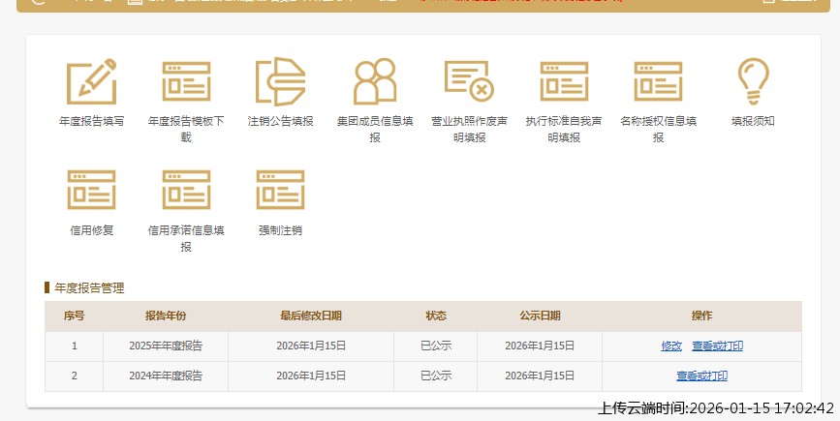The height and width of the screenshot is (421, 840).
Task: Open the 填报须知 lightbulb icon
Action: tap(753, 81)
